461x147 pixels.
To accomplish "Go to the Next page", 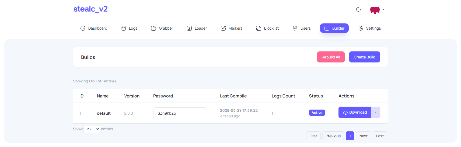I will point(363,136).
